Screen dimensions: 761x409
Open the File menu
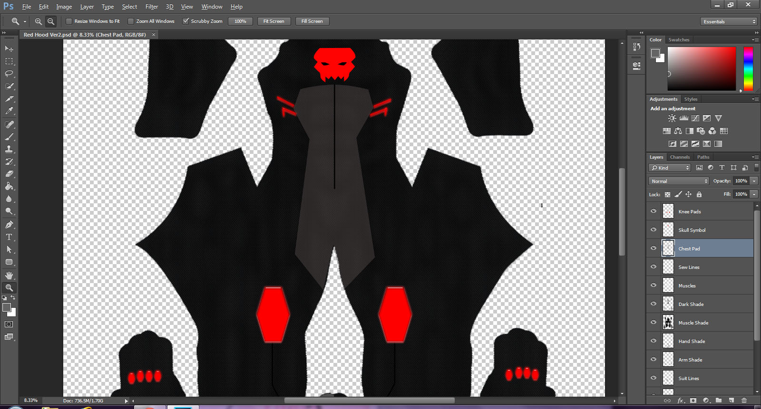(27, 7)
